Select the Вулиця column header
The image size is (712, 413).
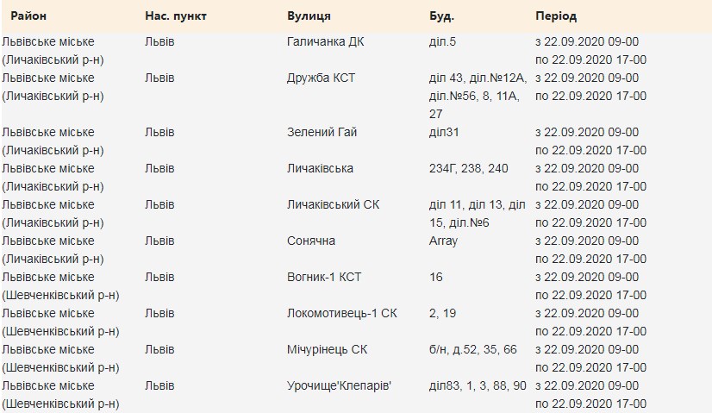coord(309,16)
